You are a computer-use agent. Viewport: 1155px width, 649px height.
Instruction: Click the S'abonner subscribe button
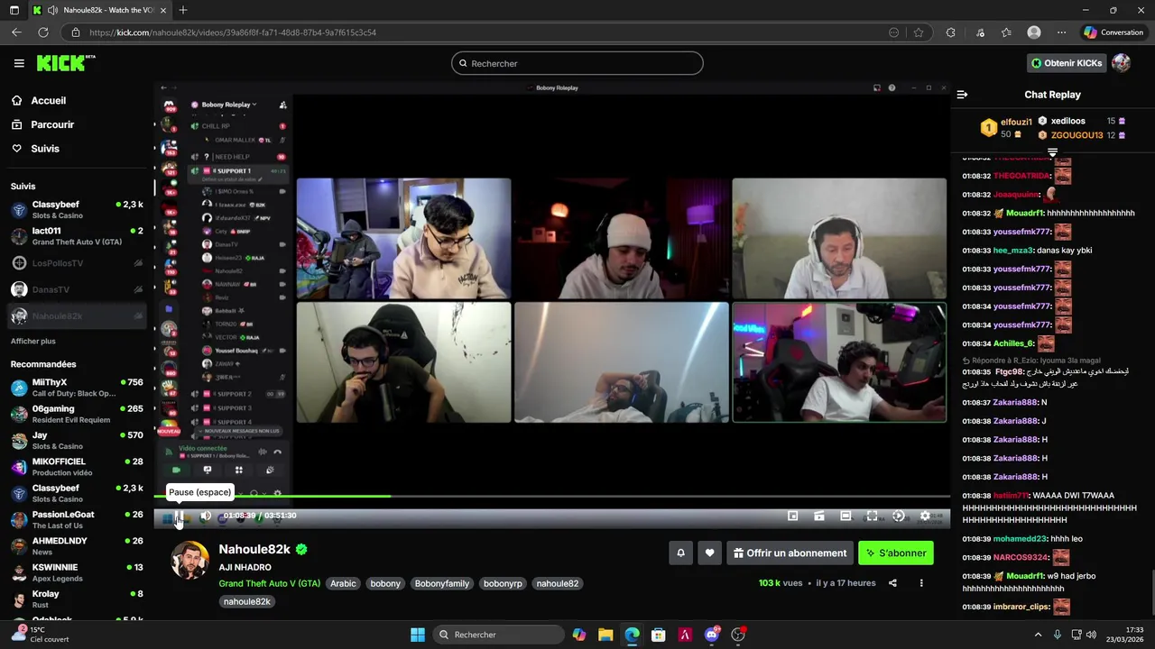pos(896,553)
